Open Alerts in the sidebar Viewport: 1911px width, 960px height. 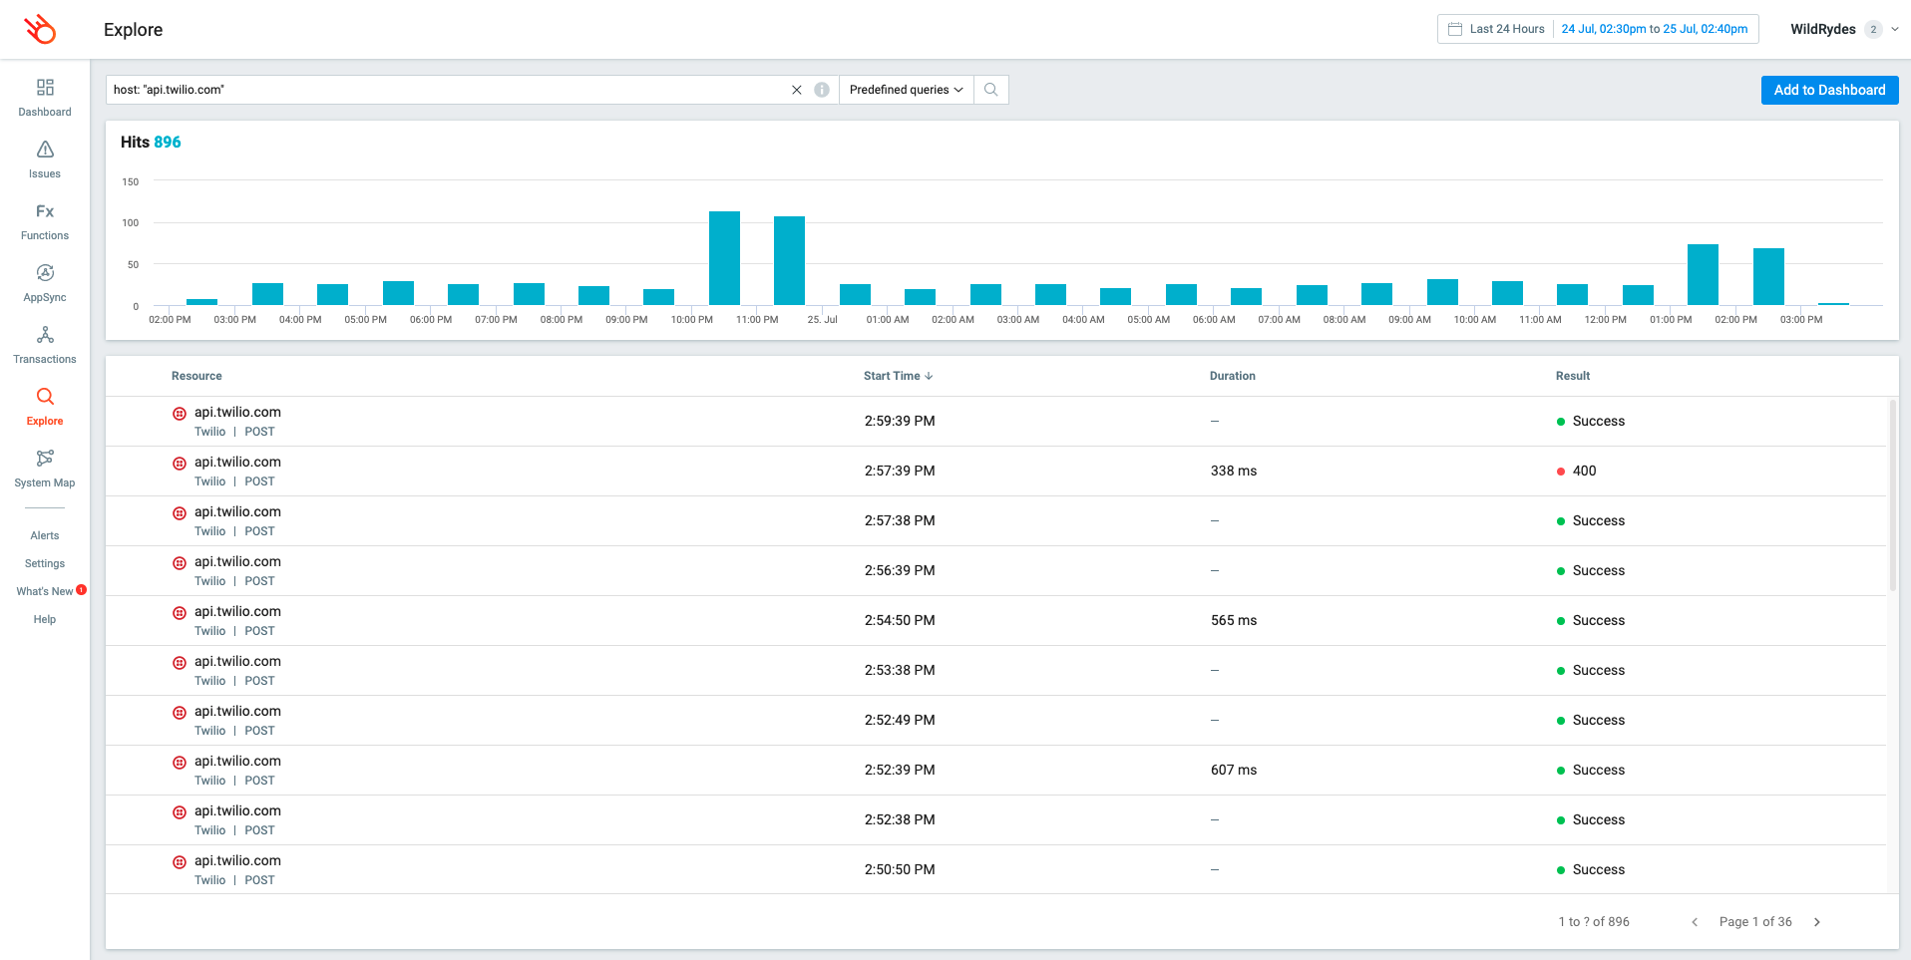[45, 535]
